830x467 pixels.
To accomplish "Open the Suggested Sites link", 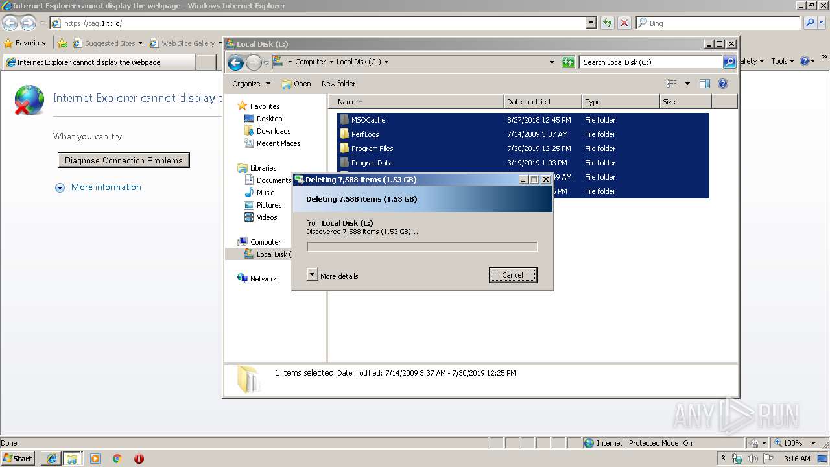I will (107, 43).
